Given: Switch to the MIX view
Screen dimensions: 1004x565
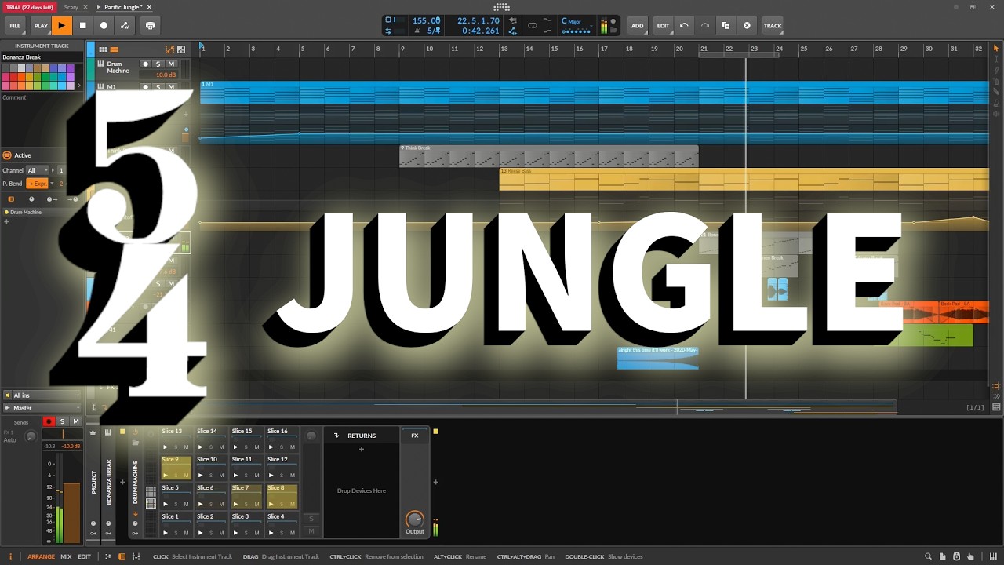Looking at the screenshot, I should [66, 556].
